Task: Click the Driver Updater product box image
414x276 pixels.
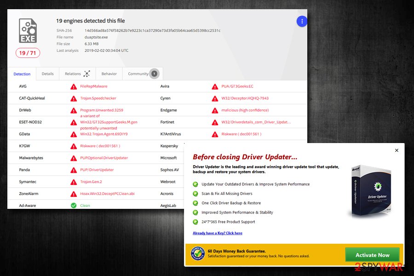Action: click(371, 191)
